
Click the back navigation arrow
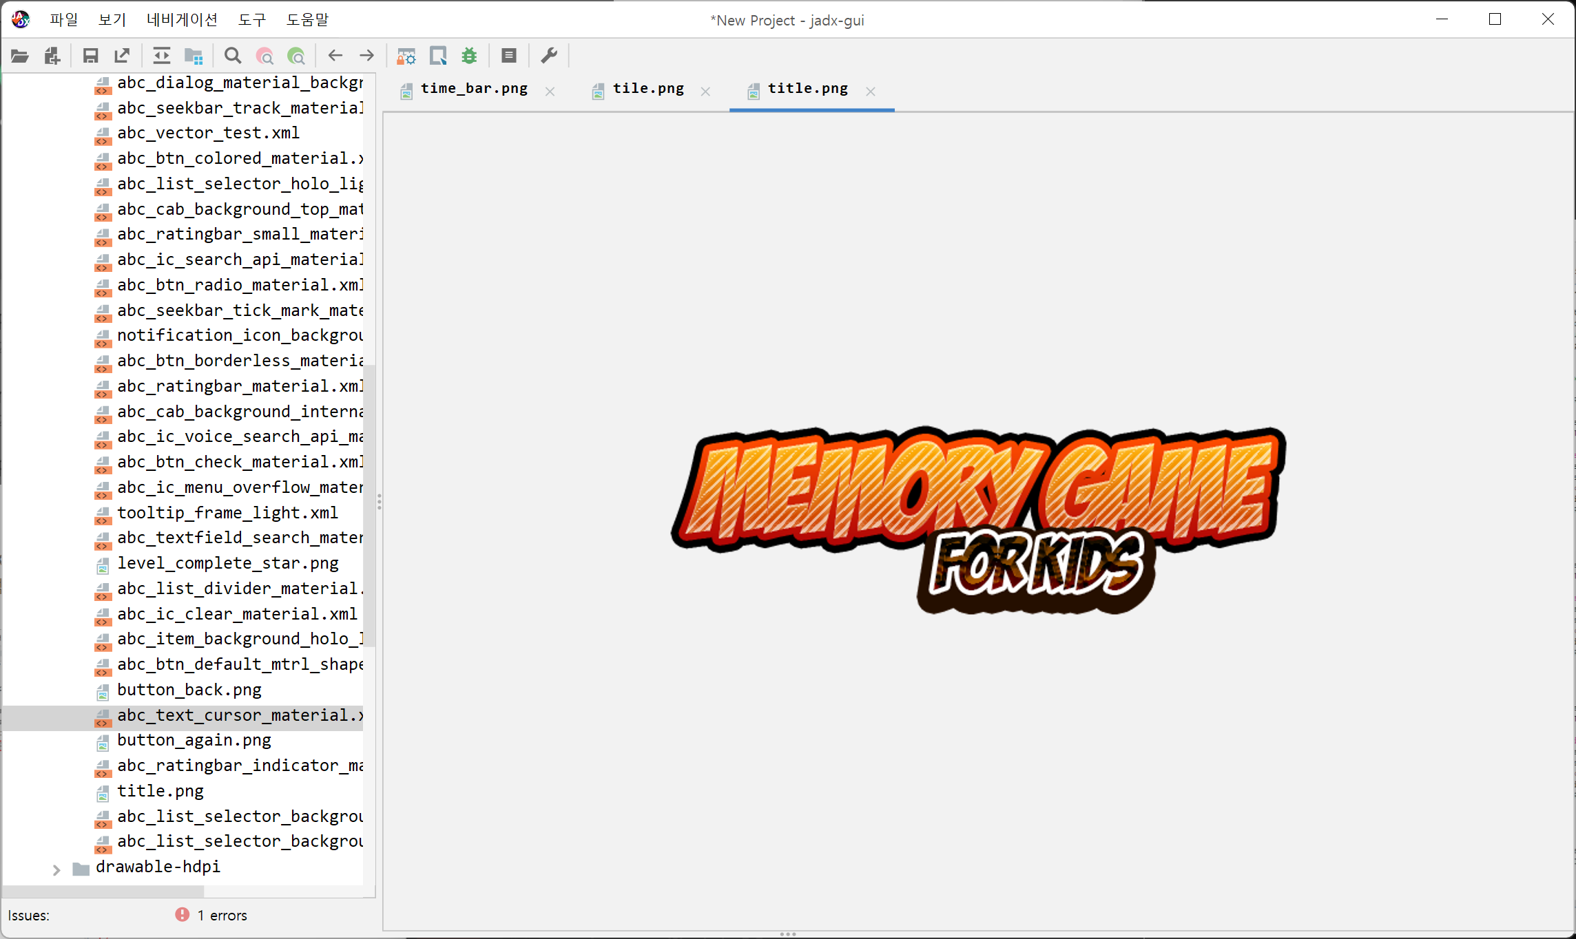(x=335, y=56)
